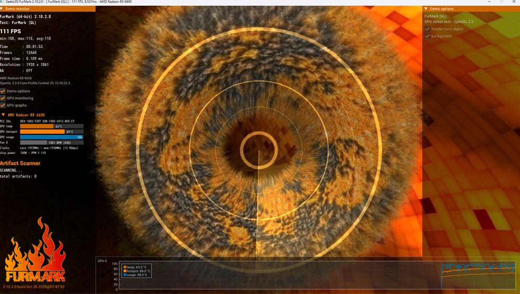Click the GPU hotspot 84°C bar

point(51,132)
